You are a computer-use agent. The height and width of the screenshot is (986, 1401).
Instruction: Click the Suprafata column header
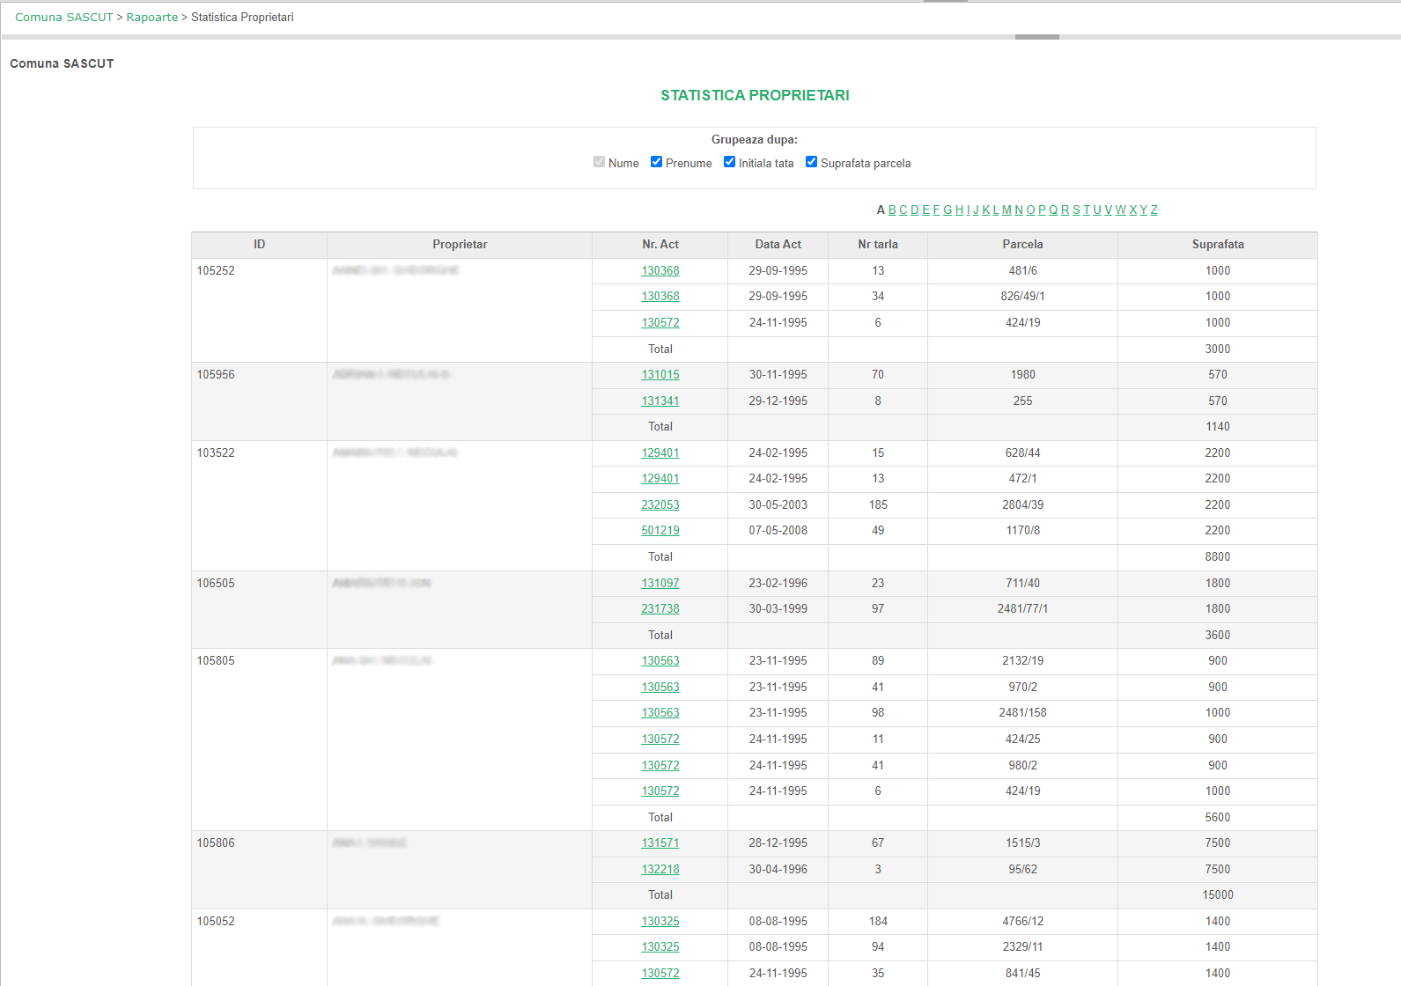pos(1218,245)
